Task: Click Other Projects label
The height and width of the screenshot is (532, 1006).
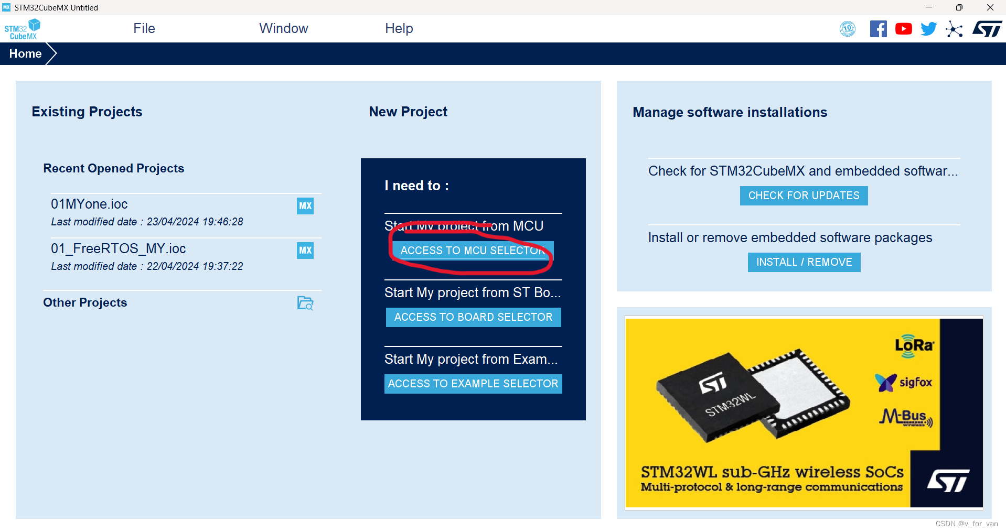Action: 85,302
